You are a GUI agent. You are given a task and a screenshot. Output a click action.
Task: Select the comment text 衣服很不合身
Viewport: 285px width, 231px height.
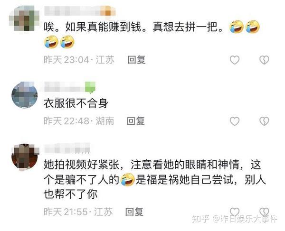[76, 103]
